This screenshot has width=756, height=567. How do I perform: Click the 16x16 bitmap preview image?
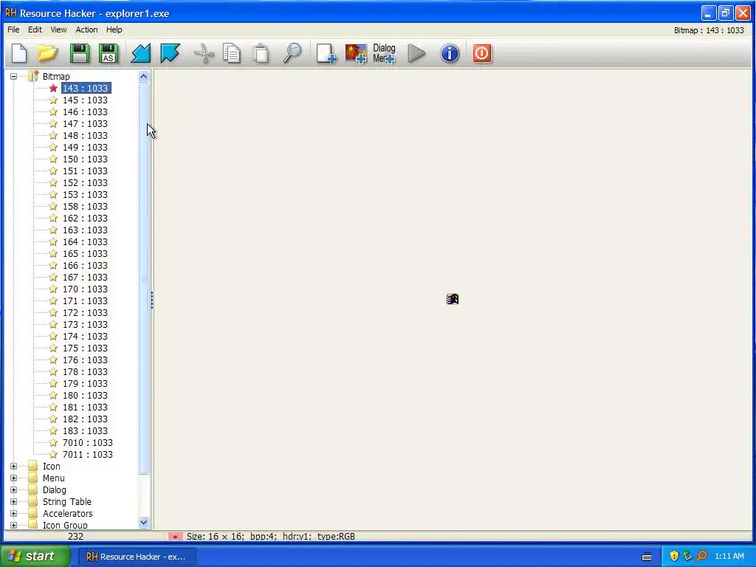[453, 300]
